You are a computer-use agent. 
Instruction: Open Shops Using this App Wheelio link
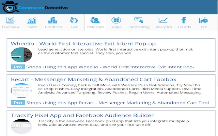pyautogui.click(x=110, y=67)
